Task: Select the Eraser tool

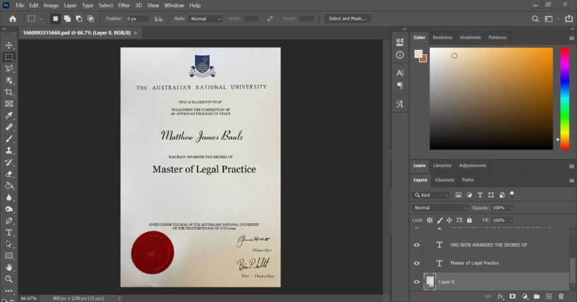Action: coord(9,174)
